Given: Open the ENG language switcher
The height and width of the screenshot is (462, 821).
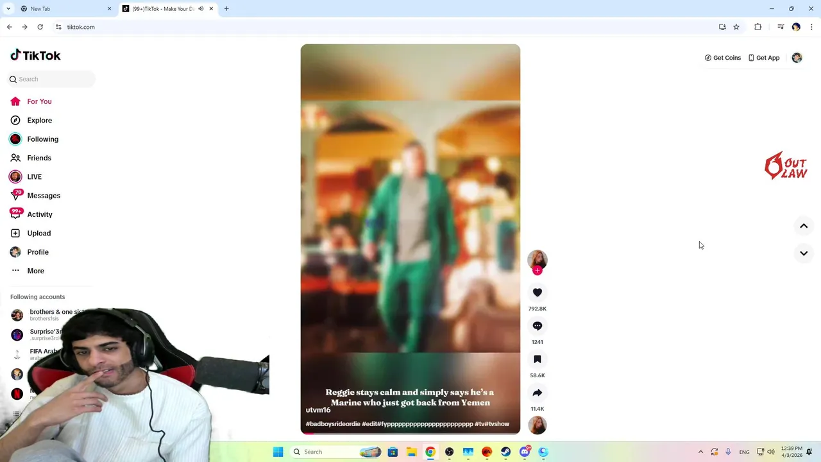Looking at the screenshot, I should click(744, 452).
